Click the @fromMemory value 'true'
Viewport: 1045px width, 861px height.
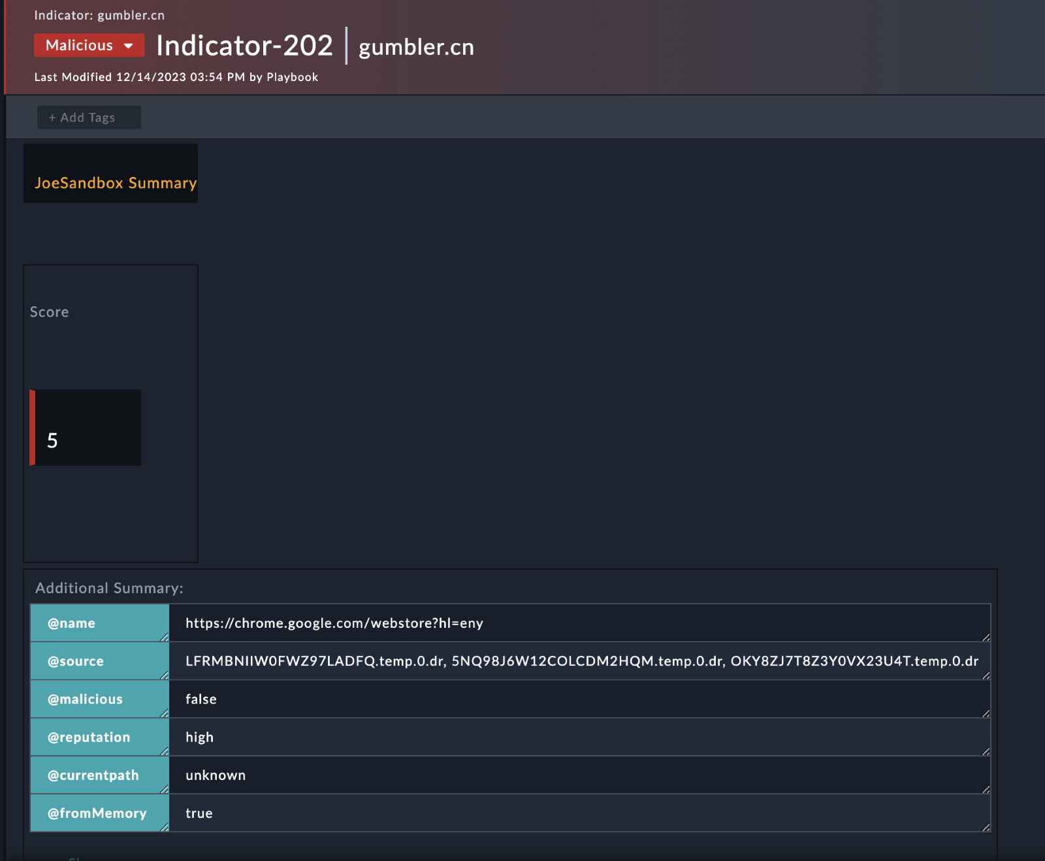coord(199,813)
